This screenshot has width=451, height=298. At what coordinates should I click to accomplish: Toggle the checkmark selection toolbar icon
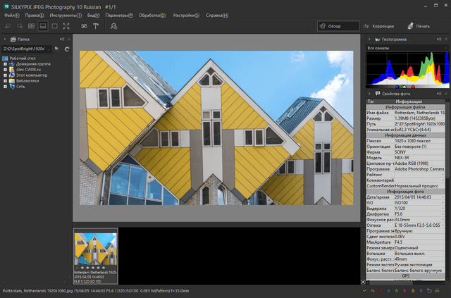84,26
